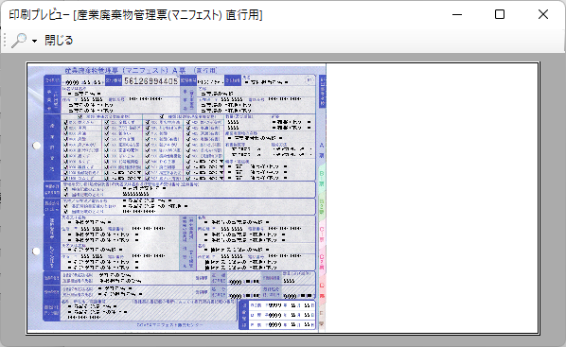
Task: Close the print preview with X
Action: 543,14
